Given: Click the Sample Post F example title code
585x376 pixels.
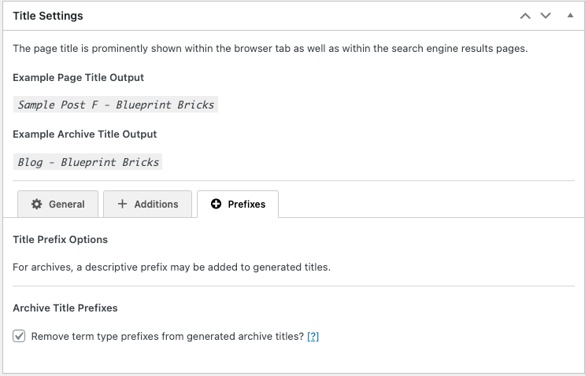Looking at the screenshot, I should click(x=116, y=105).
